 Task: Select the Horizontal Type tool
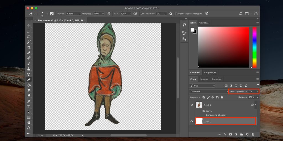(29, 107)
